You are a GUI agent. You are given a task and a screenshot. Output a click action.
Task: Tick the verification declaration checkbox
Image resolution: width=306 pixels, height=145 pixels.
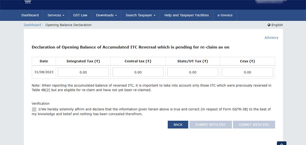coord(34,109)
